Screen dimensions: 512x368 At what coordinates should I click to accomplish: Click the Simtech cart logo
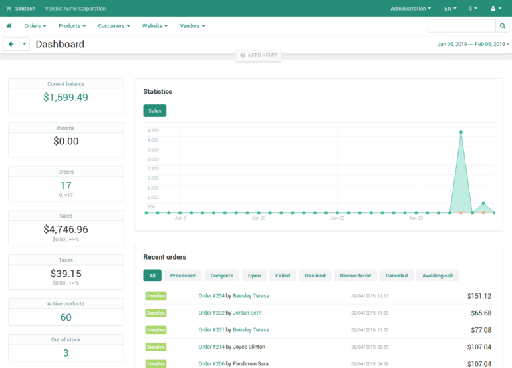[9, 9]
